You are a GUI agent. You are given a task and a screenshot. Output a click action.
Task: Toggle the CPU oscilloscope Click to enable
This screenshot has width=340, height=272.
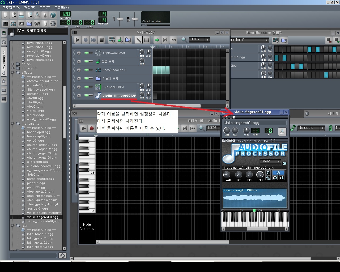point(156,17)
